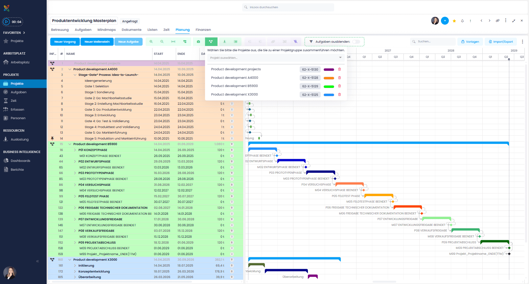Click the InLoox durchsuchen search field
This screenshot has height=284, width=529.
pos(288,7)
